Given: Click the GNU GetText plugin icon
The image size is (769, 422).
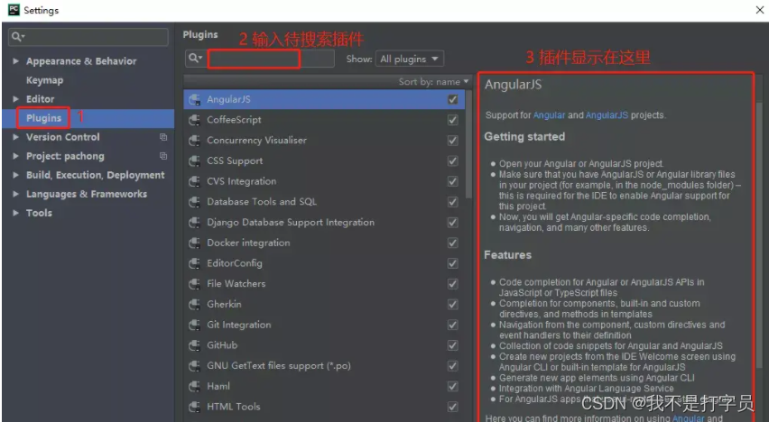Looking at the screenshot, I should [194, 366].
